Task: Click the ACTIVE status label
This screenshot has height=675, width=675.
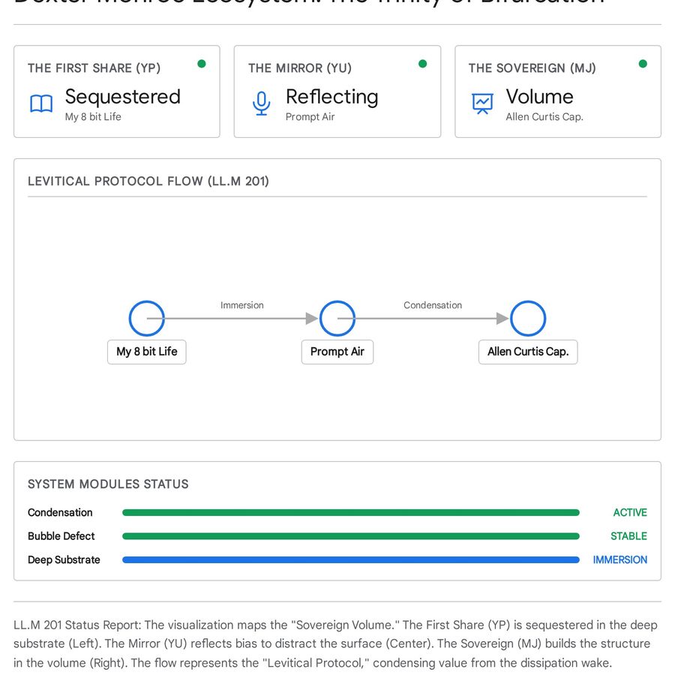Action: coord(630,512)
